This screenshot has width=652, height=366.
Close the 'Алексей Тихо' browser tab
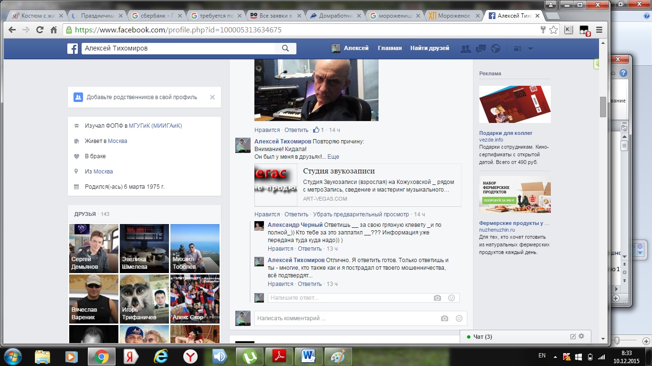[537, 16]
